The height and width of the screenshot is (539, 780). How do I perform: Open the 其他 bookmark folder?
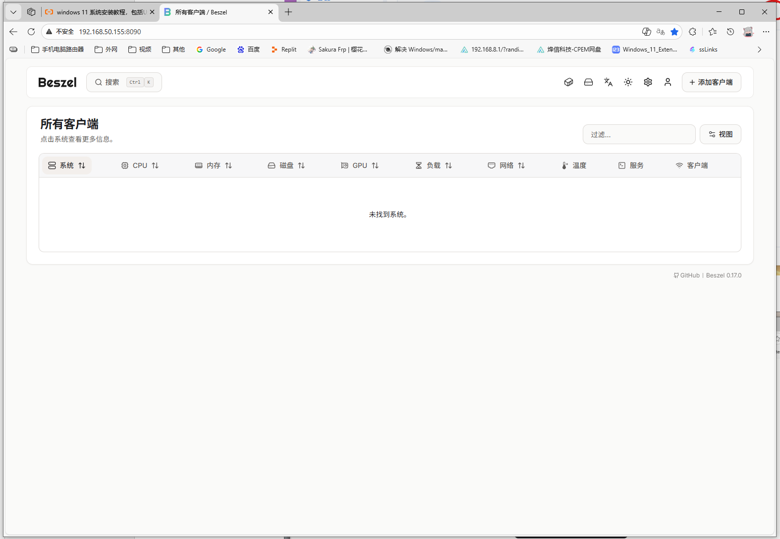[x=173, y=50]
